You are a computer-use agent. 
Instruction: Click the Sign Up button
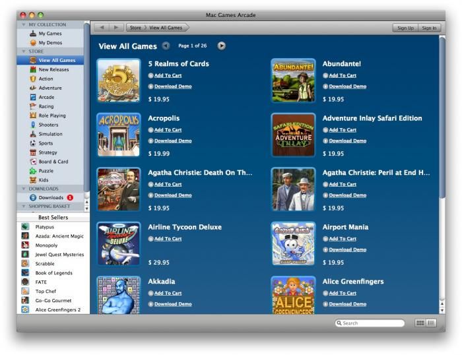[405, 28]
